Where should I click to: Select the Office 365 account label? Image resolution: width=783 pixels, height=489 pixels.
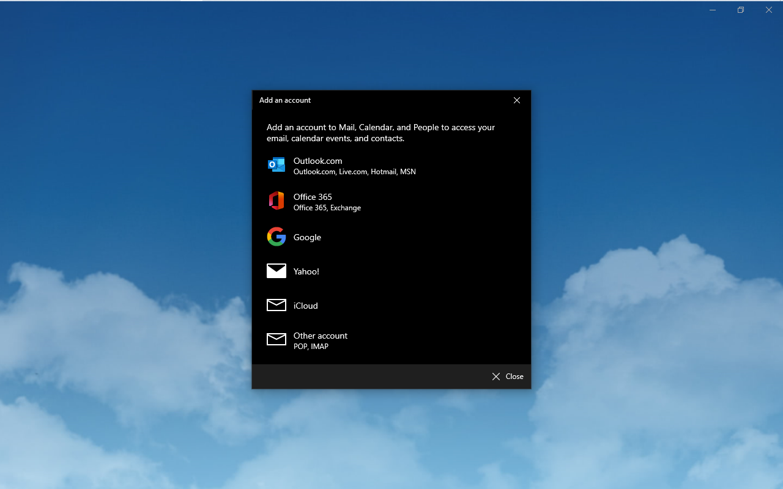(x=313, y=197)
